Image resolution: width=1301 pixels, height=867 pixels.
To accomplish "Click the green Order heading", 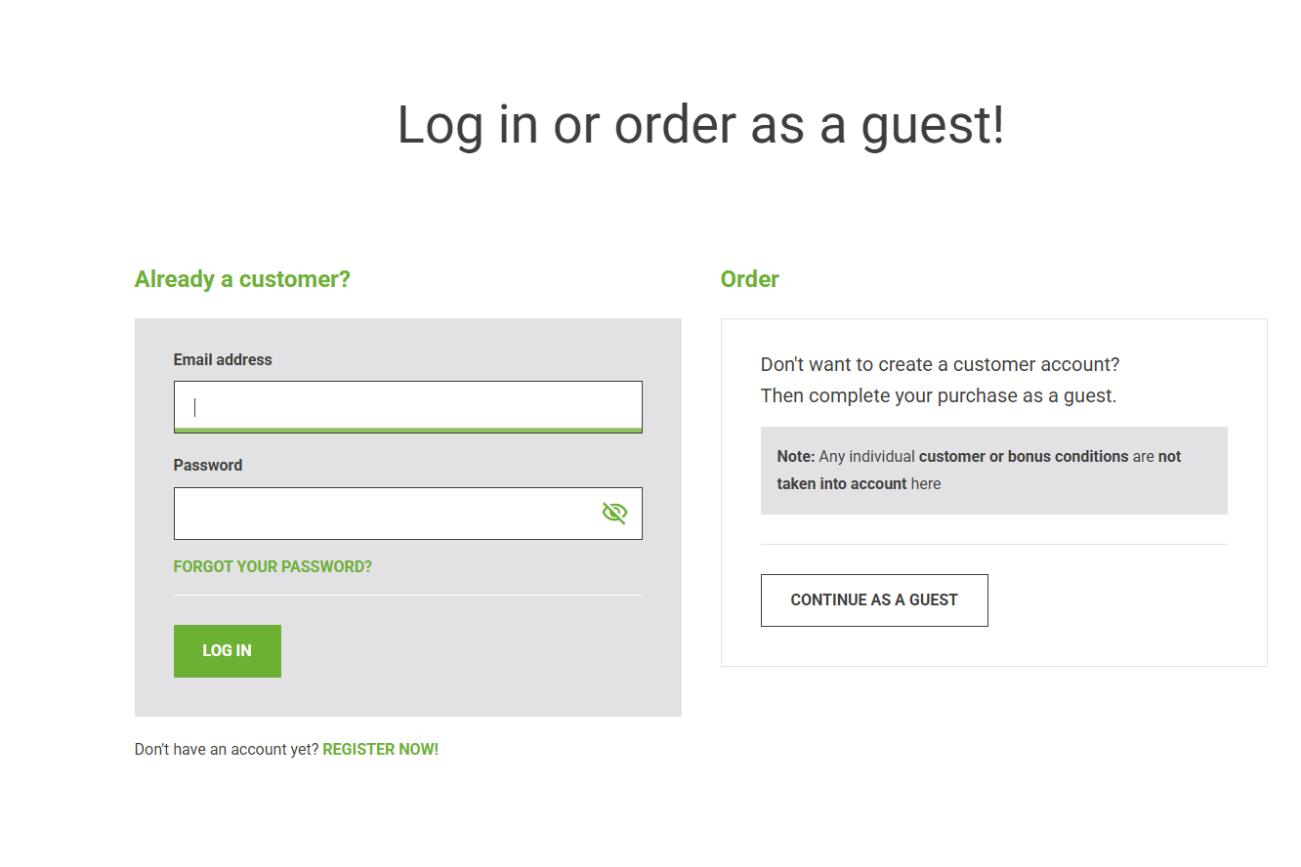I will 749,279.
